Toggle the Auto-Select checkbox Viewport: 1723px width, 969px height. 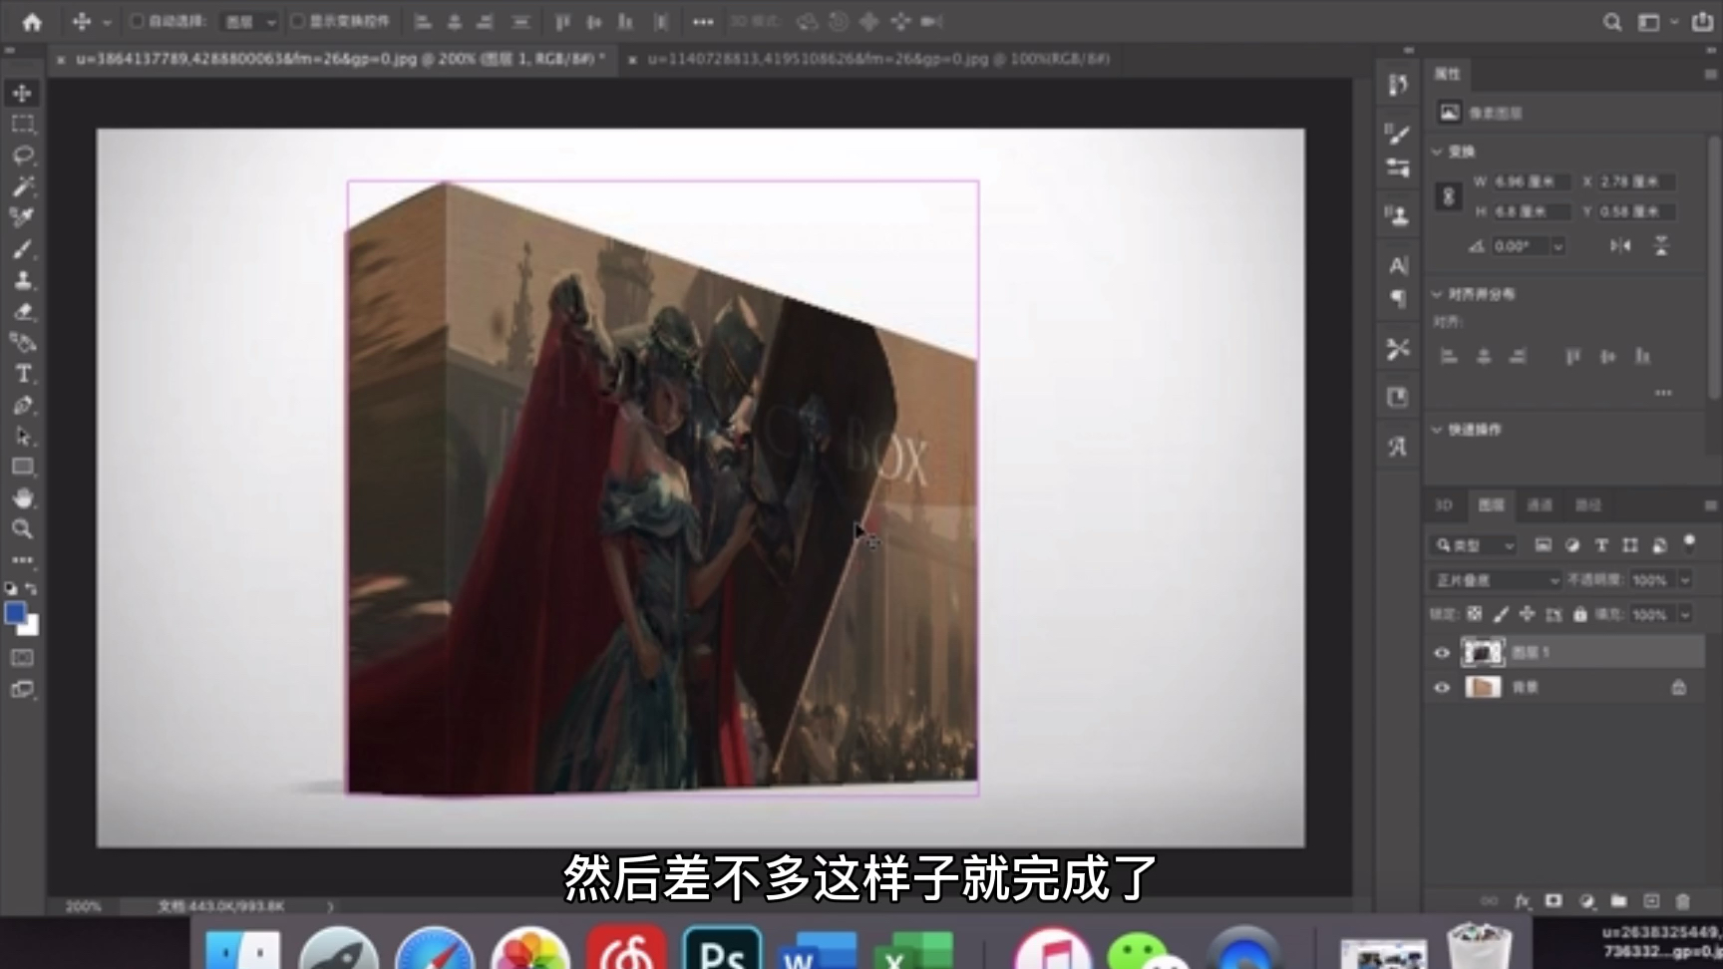pos(138,21)
